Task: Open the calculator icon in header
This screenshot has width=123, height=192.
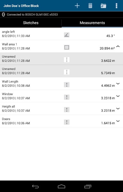Action: click(90, 6)
